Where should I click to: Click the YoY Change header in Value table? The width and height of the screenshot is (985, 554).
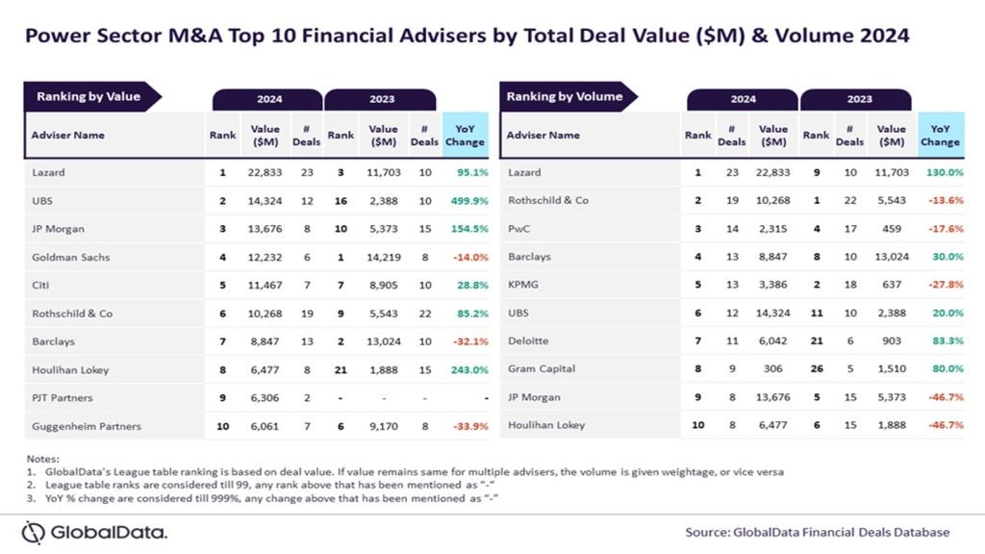pyautogui.click(x=465, y=135)
